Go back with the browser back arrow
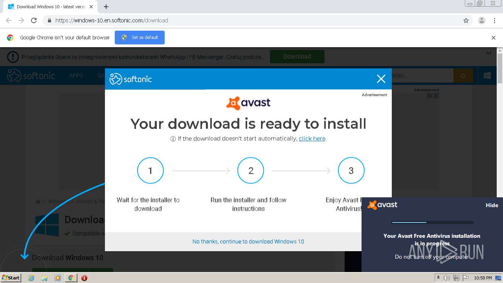This screenshot has width=503, height=283. click(x=9, y=20)
